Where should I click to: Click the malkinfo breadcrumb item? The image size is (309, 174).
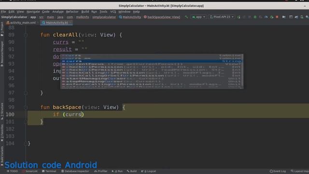[x=83, y=17]
